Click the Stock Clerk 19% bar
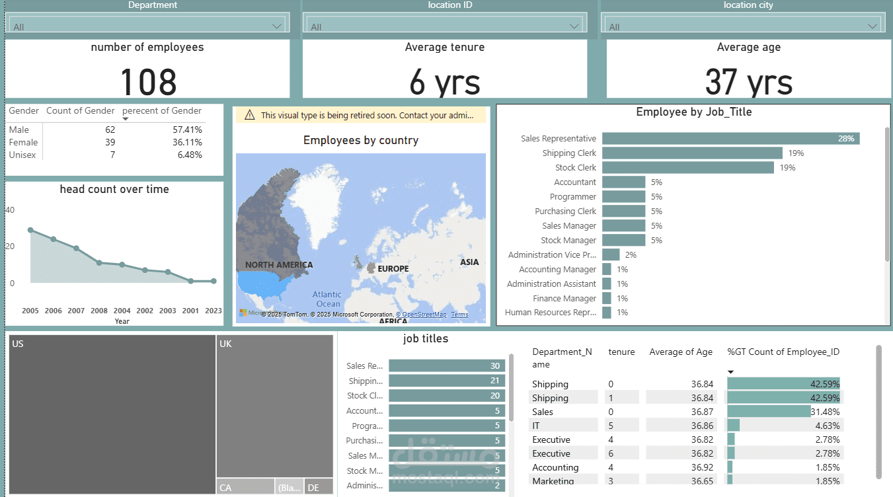 (687, 168)
